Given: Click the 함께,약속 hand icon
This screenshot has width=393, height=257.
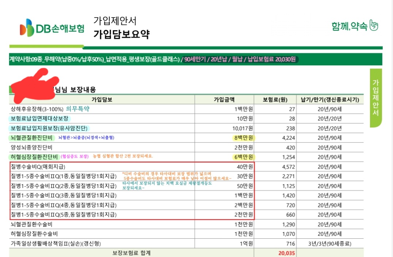Looking at the screenshot, I should pos(374,26).
